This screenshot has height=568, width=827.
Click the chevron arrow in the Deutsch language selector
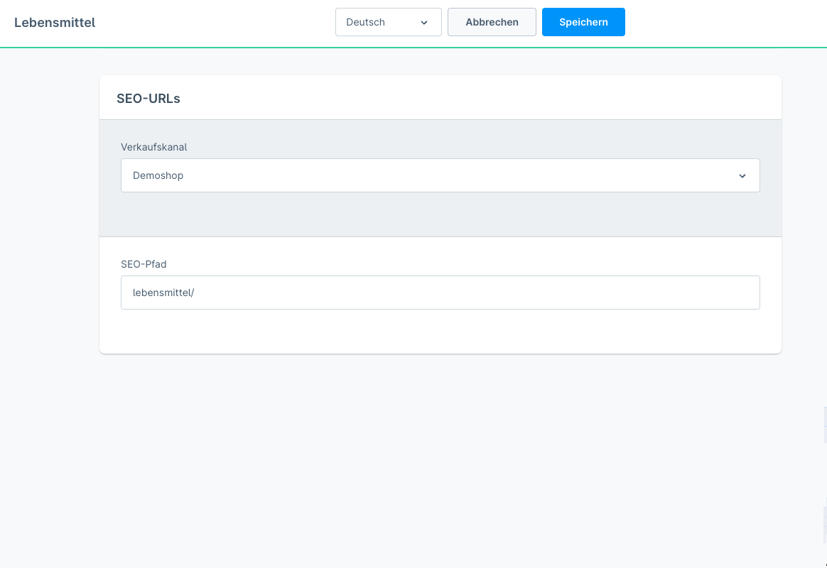(x=424, y=23)
